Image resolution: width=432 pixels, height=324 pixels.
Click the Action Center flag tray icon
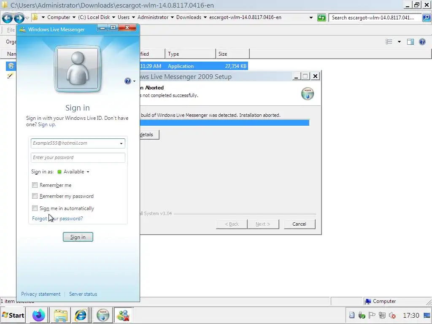[372, 315]
